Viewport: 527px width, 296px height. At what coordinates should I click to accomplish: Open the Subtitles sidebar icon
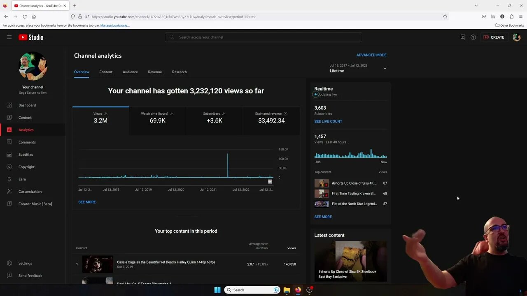click(x=9, y=155)
